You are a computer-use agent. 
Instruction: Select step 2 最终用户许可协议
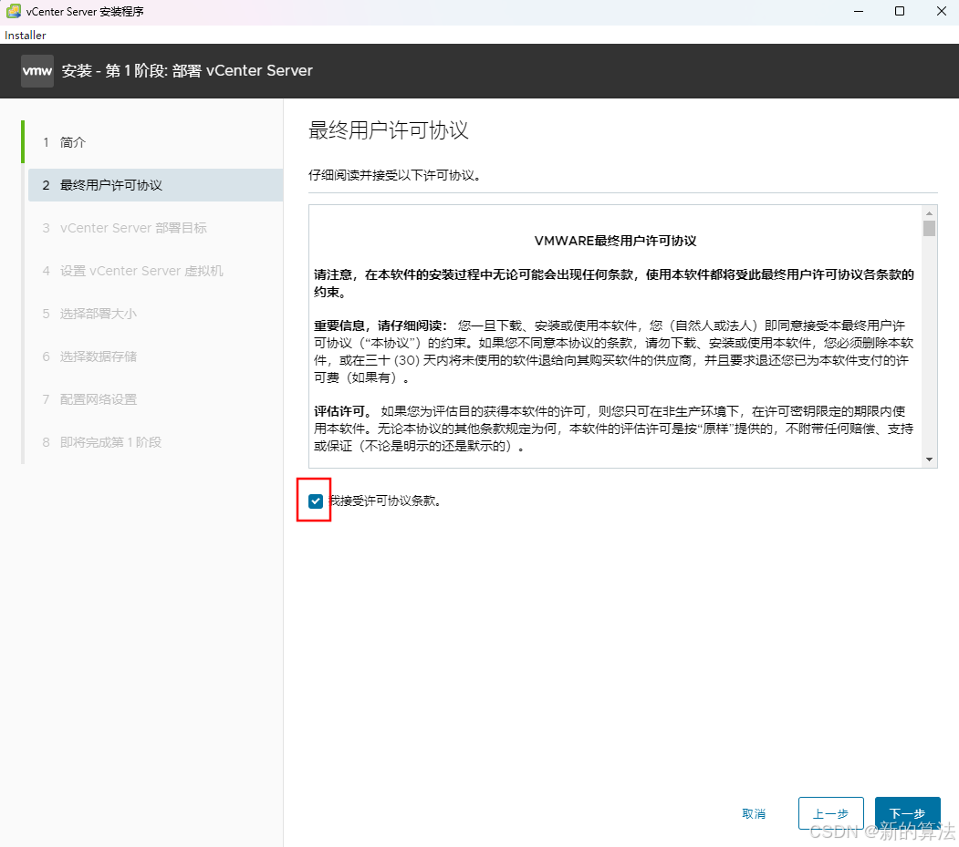(155, 185)
